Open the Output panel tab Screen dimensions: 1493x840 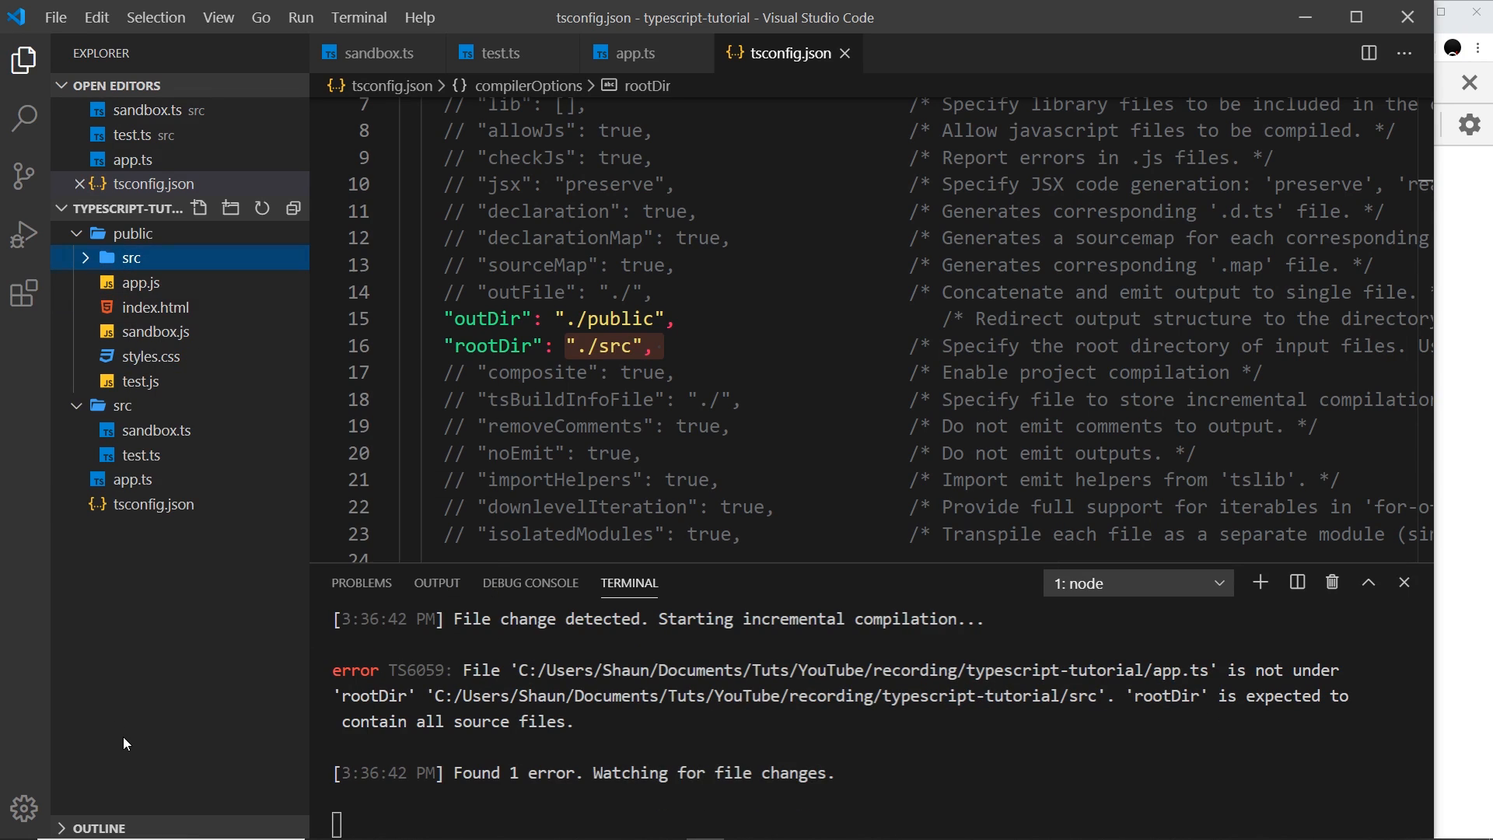coord(437,583)
